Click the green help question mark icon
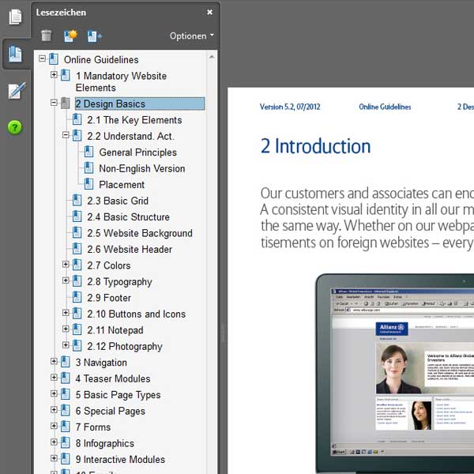 [15, 127]
